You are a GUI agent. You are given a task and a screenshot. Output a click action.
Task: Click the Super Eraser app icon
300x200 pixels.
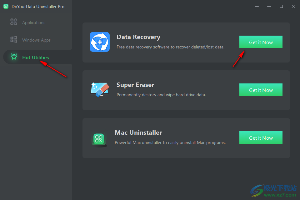100,90
